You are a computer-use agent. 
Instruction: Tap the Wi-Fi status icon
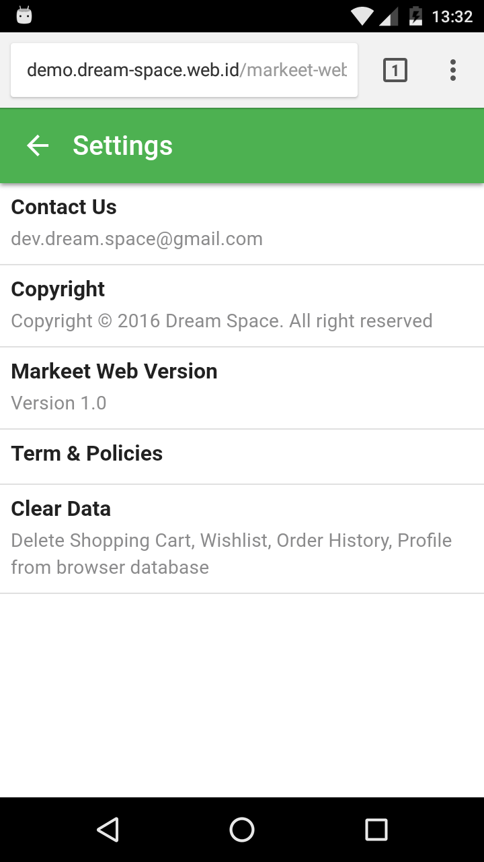point(362,16)
